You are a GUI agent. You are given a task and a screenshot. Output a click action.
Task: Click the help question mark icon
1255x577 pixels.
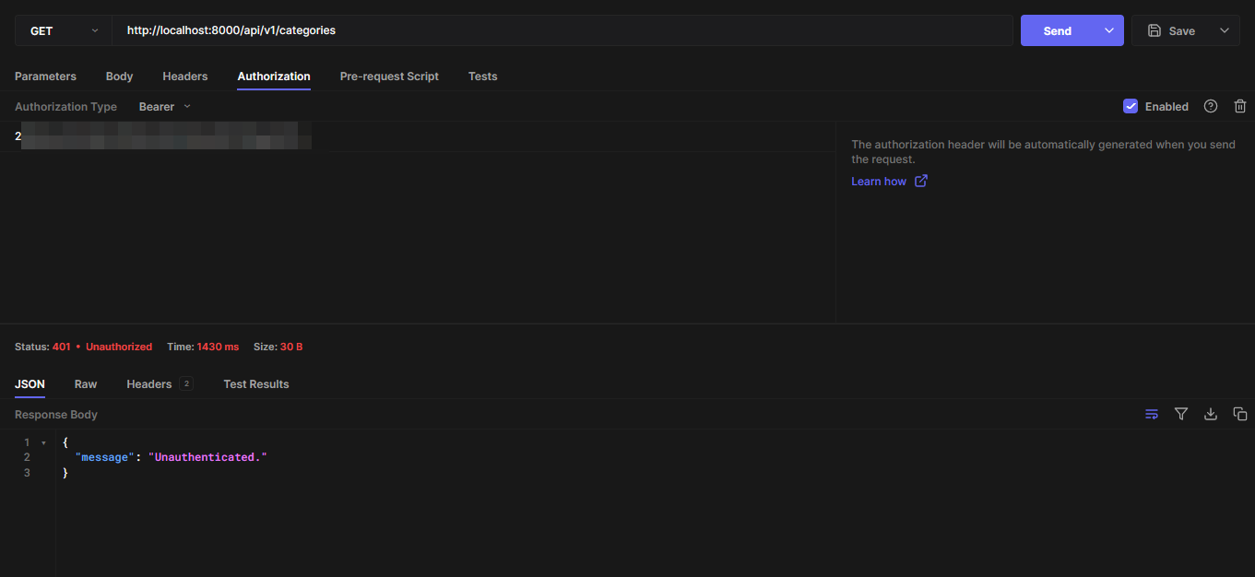click(x=1211, y=106)
